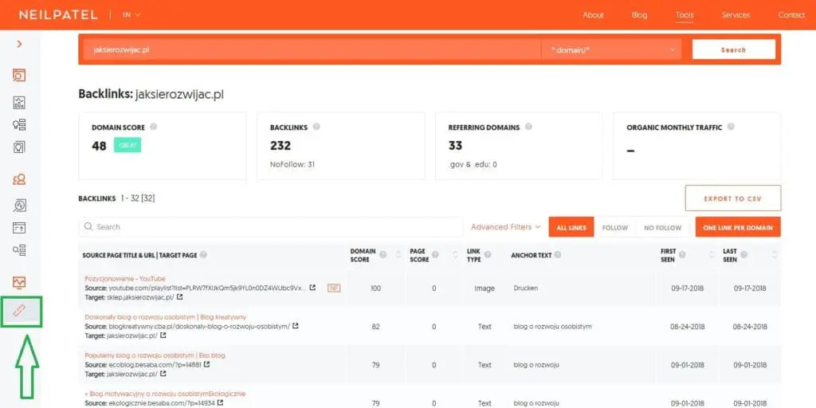
Task: Click help icon in Domain Score column header
Action: 383,255
